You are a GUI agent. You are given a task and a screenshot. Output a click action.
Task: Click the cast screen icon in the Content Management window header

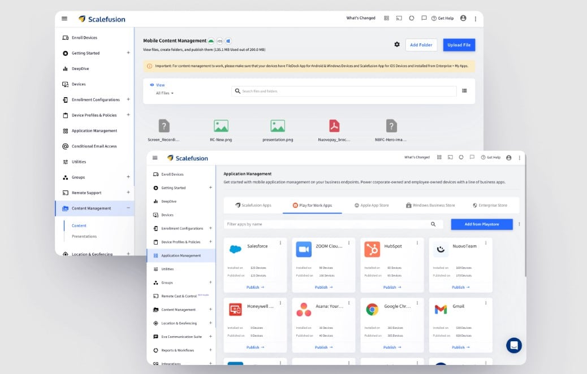click(399, 18)
